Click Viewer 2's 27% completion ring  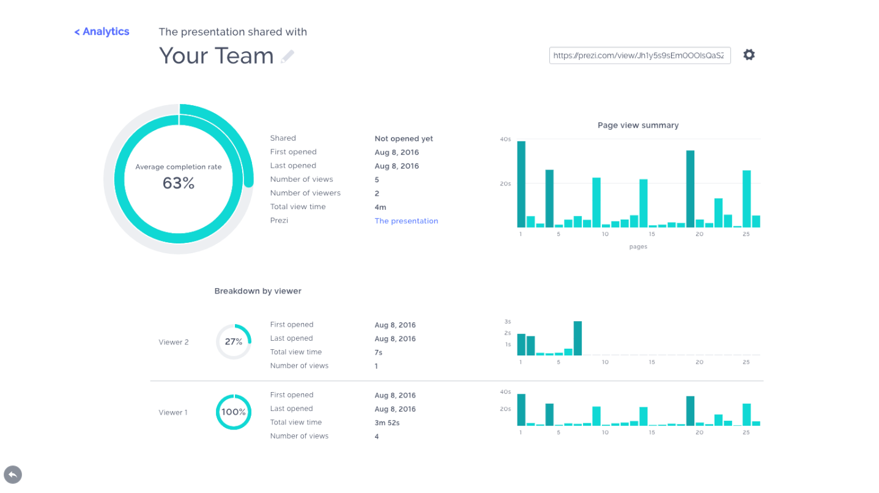coord(234,342)
